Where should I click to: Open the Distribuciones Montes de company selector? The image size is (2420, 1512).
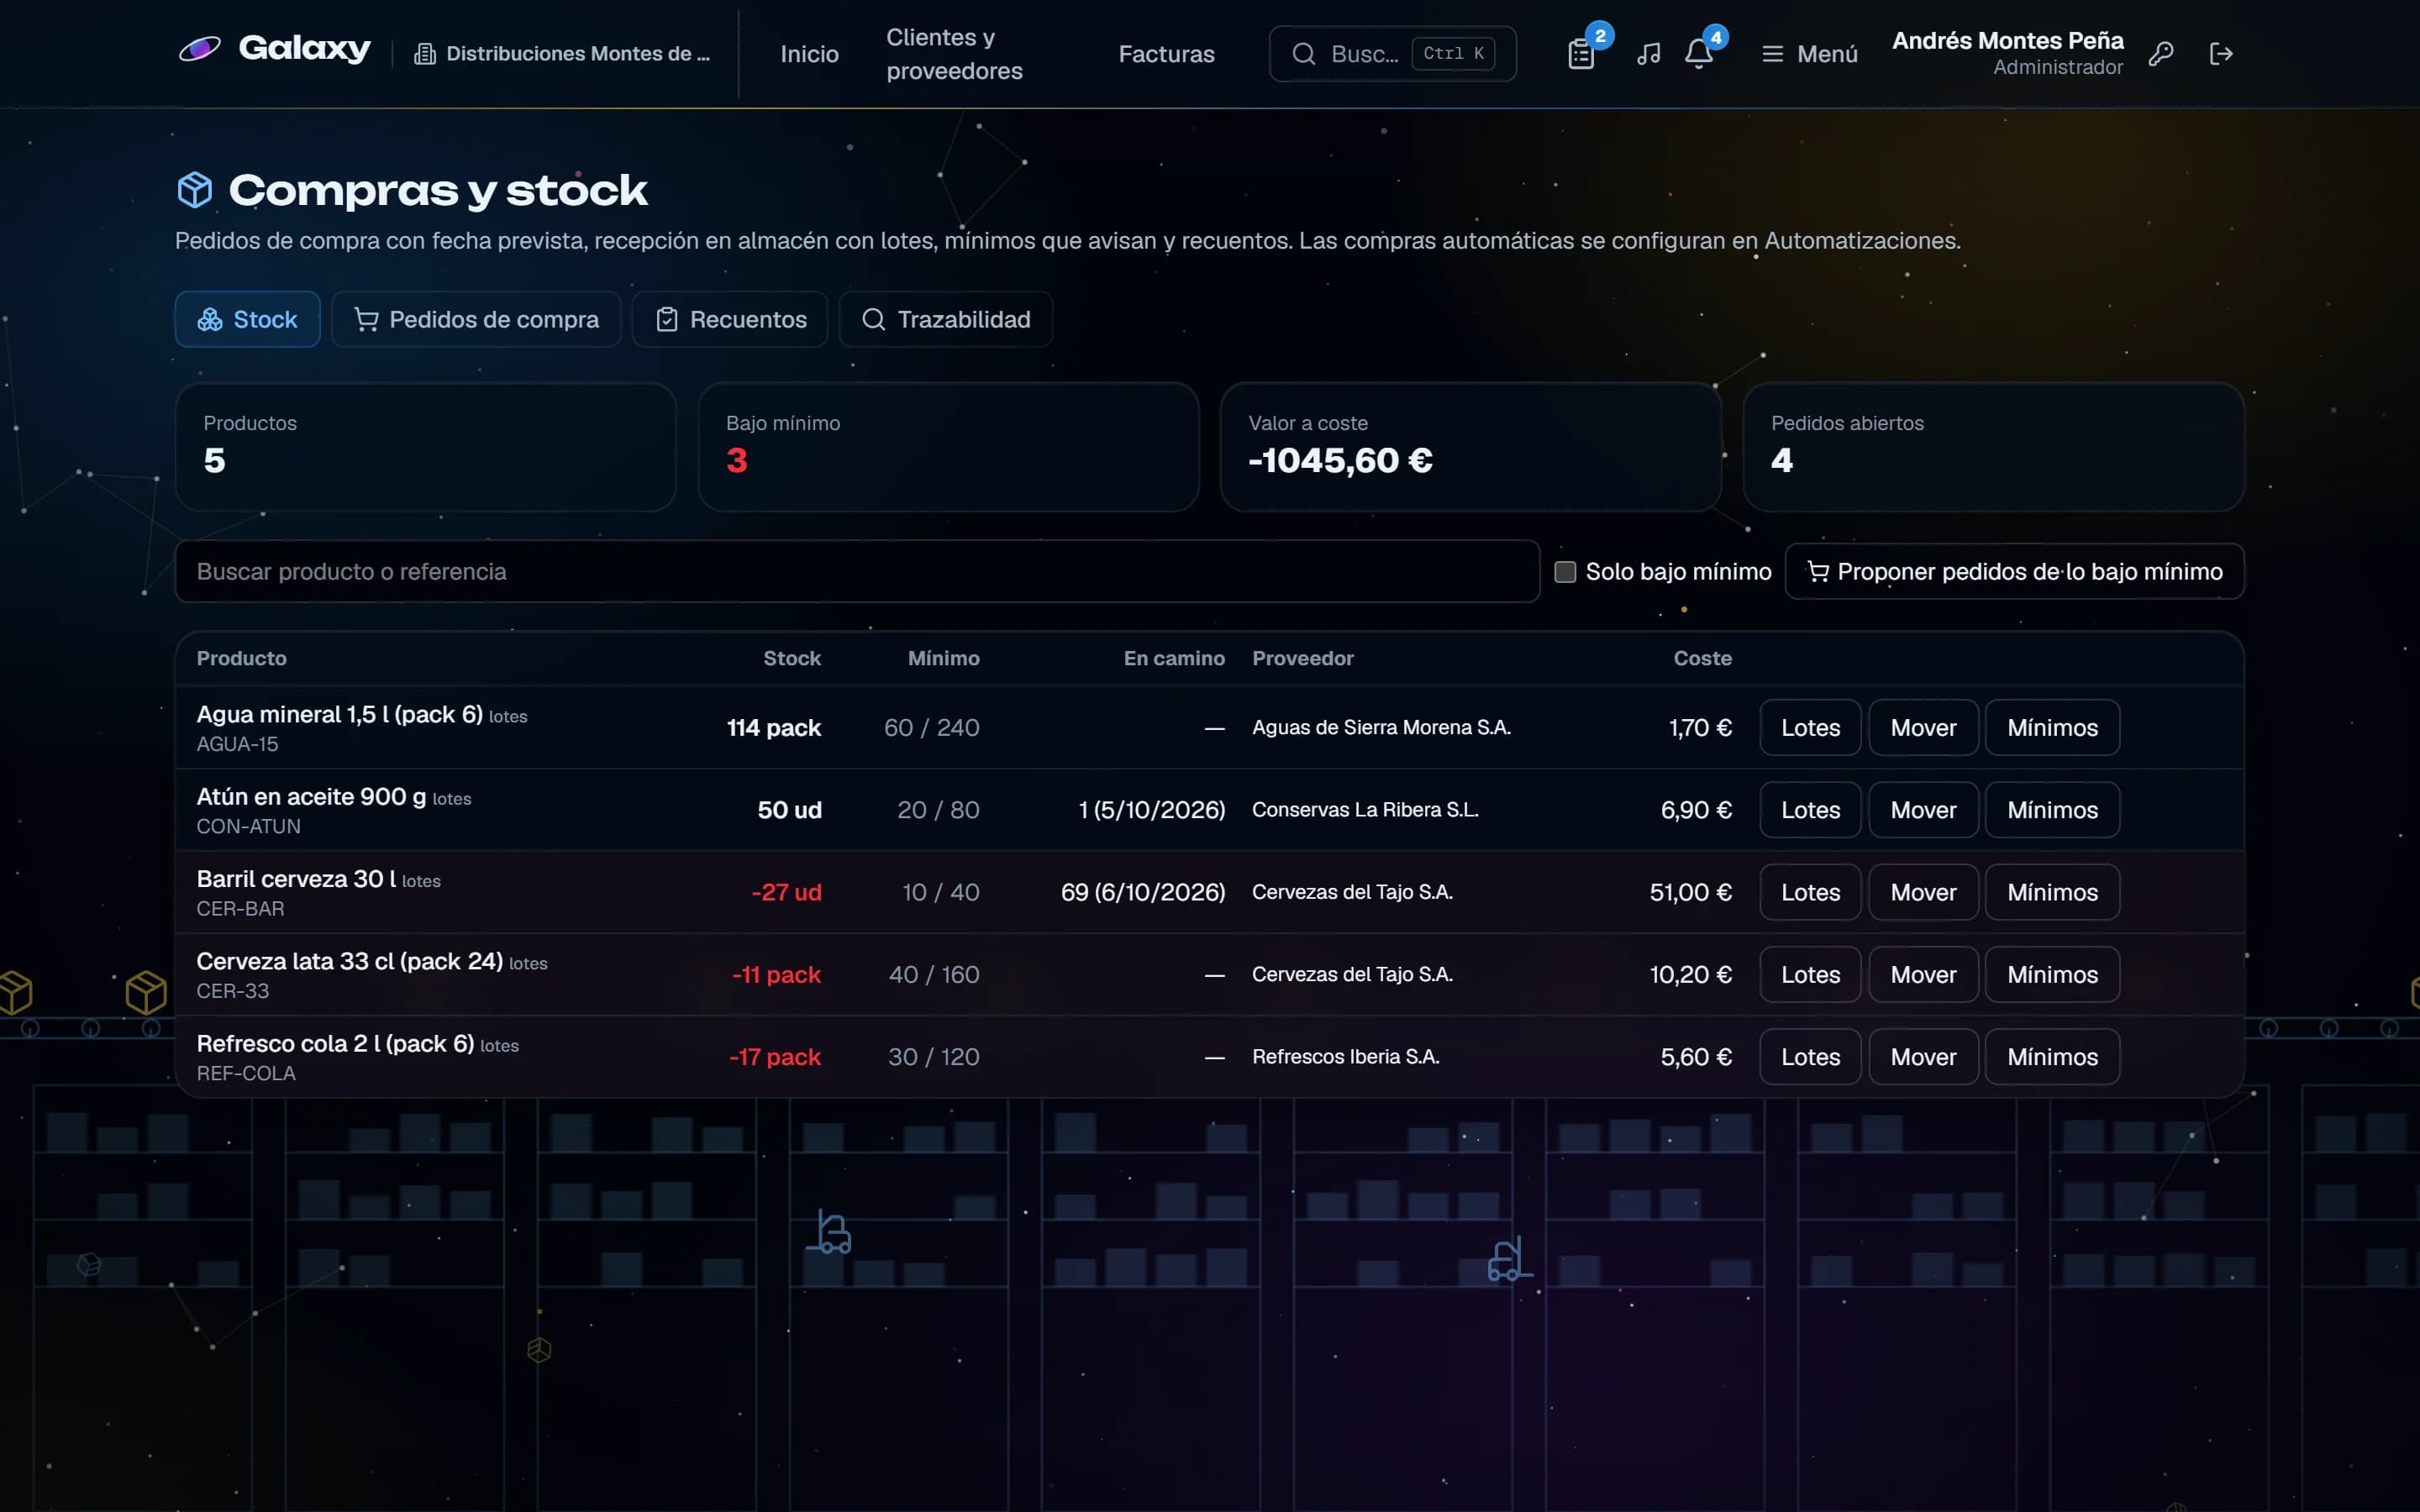coord(562,54)
